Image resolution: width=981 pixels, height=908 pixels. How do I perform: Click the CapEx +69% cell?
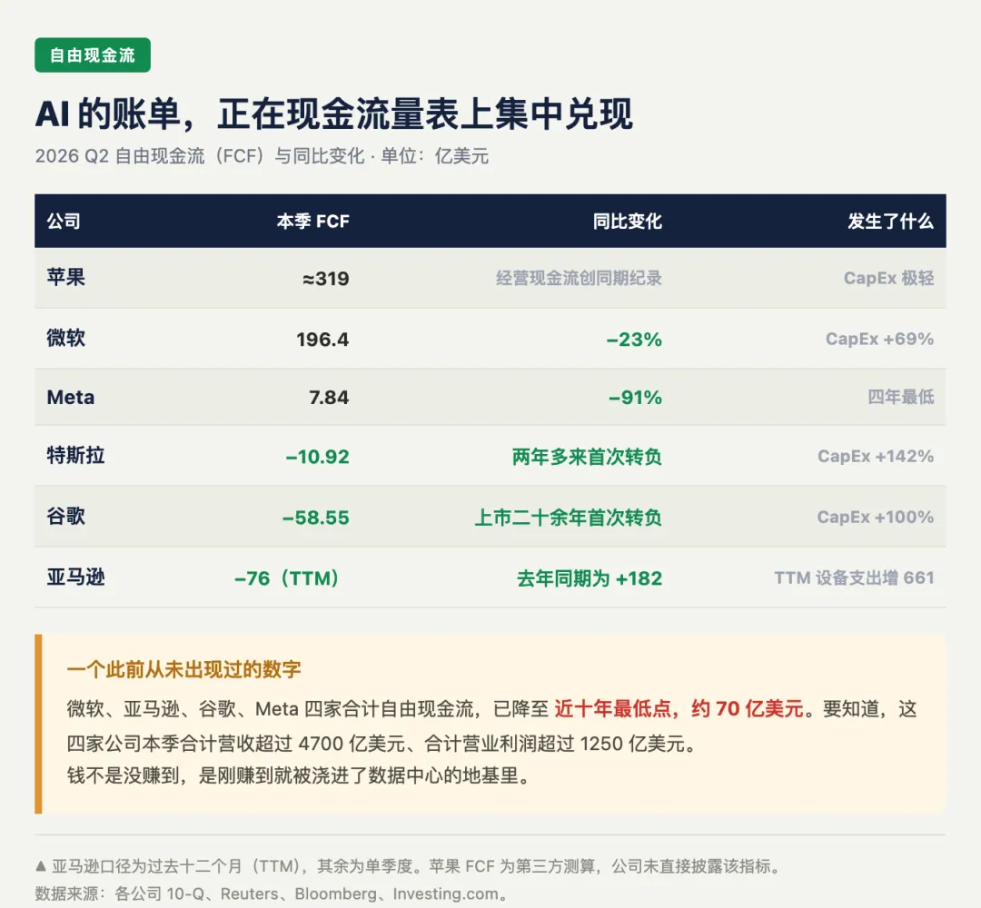(x=879, y=339)
